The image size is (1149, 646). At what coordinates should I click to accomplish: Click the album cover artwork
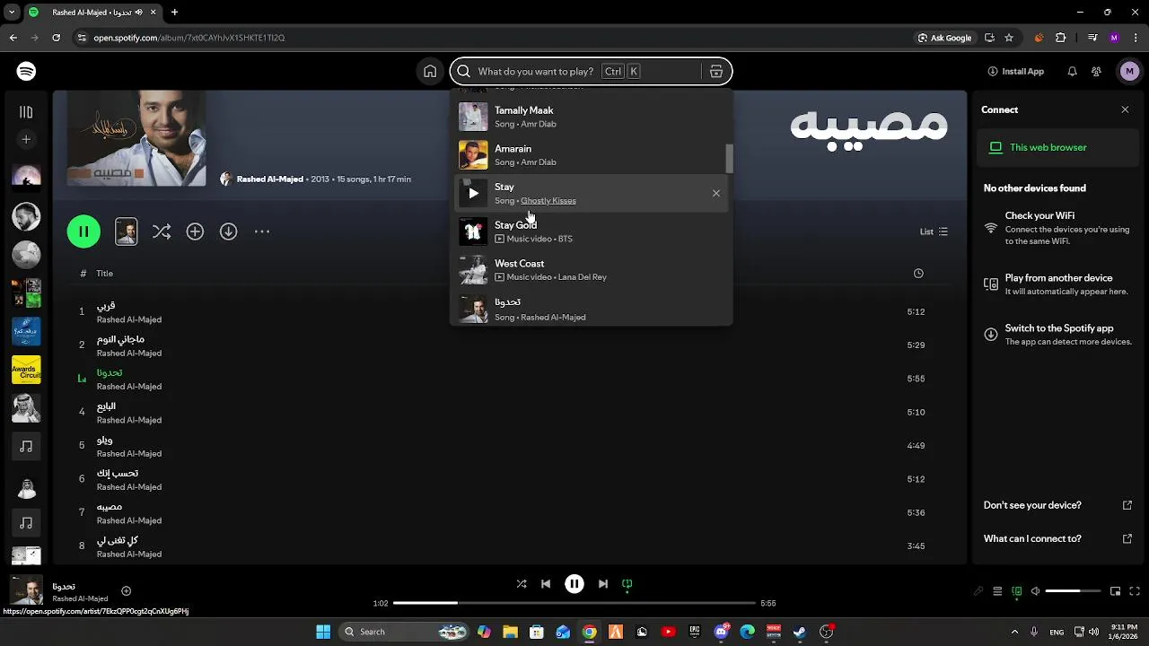click(136, 139)
